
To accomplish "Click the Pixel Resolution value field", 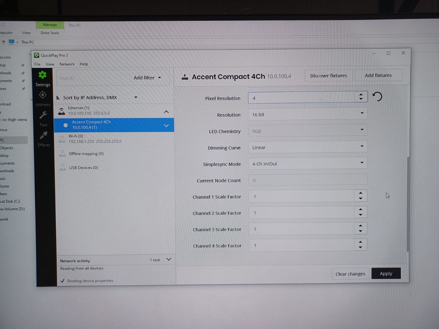I will pyautogui.click(x=301, y=98).
